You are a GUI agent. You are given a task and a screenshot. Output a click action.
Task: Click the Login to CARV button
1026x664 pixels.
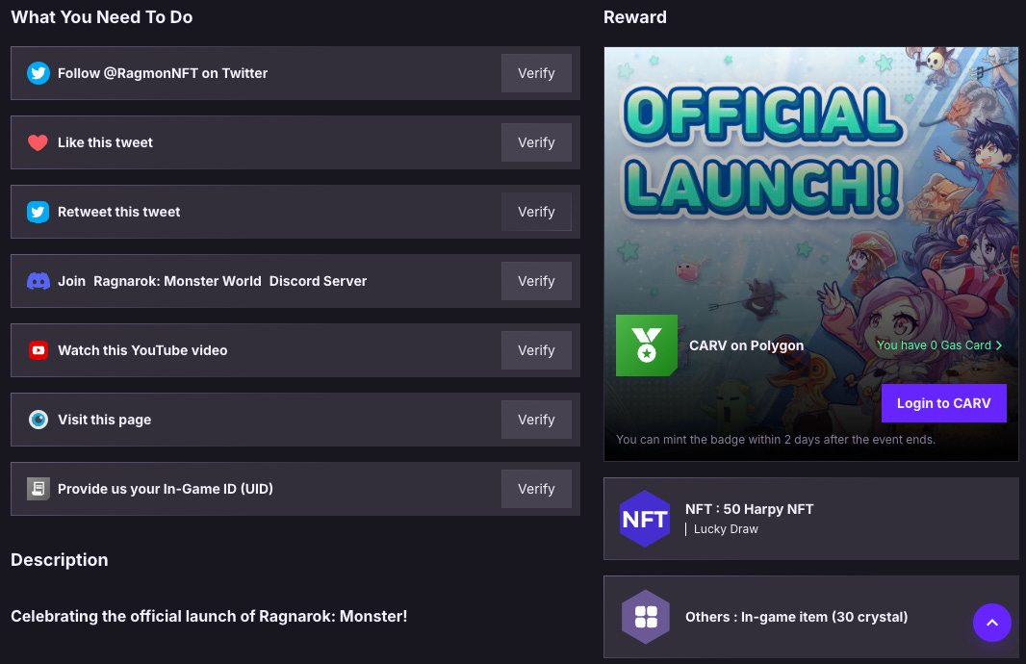click(x=943, y=403)
